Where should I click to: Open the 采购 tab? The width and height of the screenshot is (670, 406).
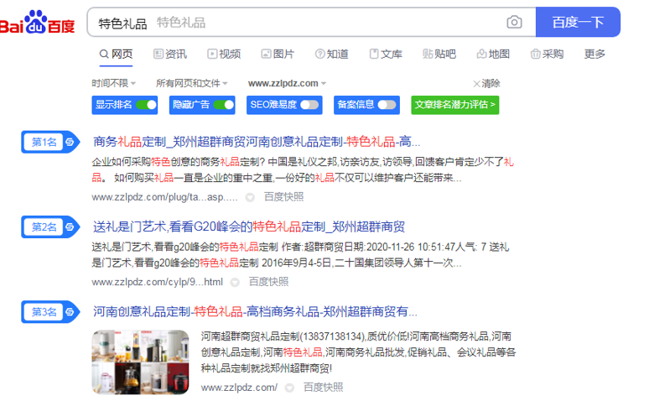547,55
